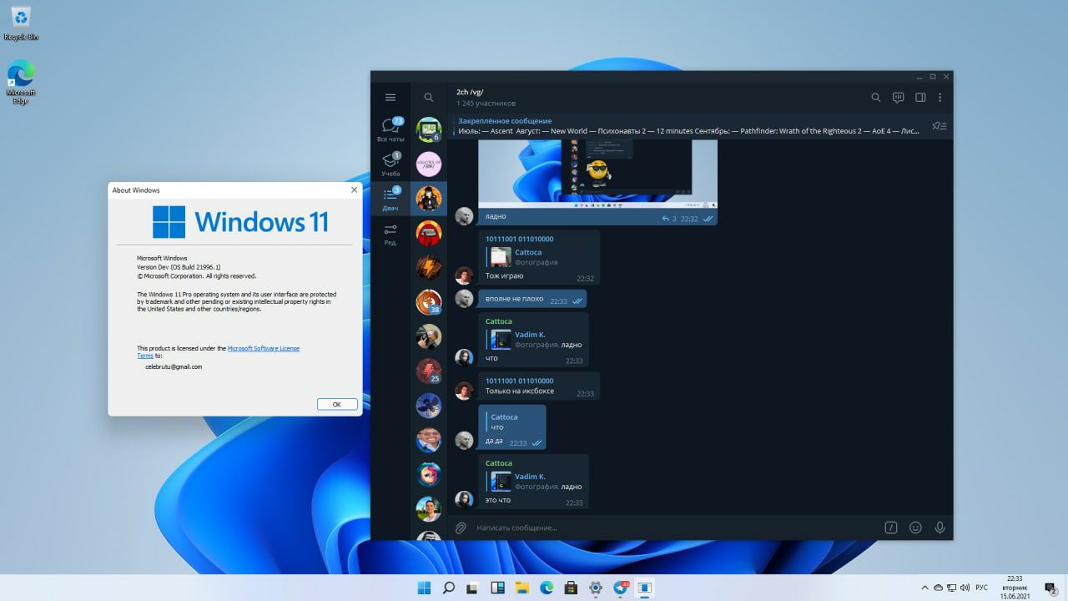Screen dimensions: 1068x601
Task: Select the Учеба folder tab
Action: tap(390, 164)
